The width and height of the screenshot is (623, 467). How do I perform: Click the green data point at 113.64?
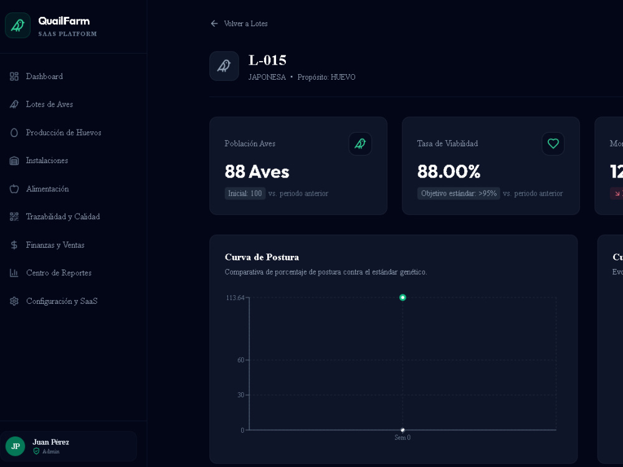coord(402,298)
